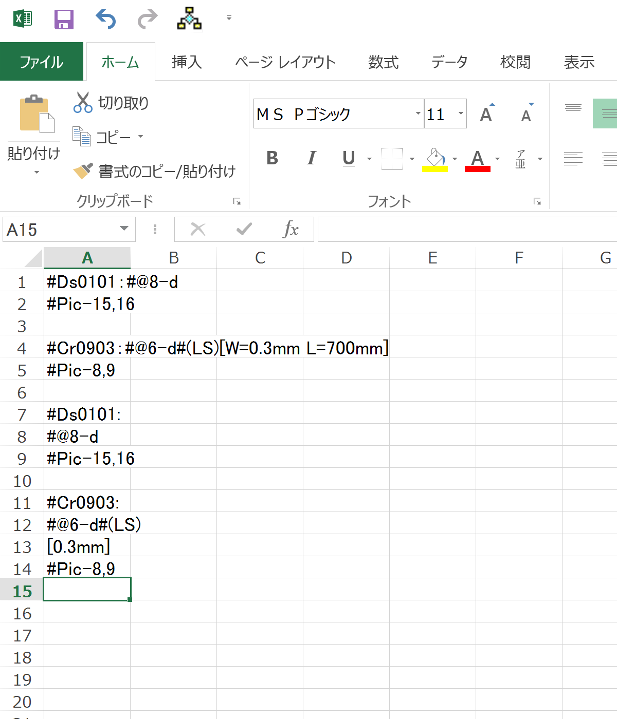
Task: Redo the last undone action
Action: click(148, 20)
